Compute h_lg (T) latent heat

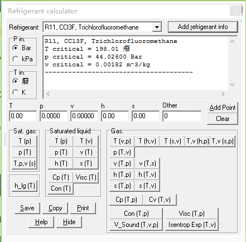click(25, 186)
